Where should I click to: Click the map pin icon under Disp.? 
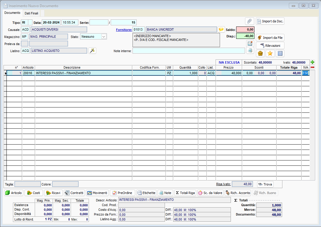(x=250, y=44)
